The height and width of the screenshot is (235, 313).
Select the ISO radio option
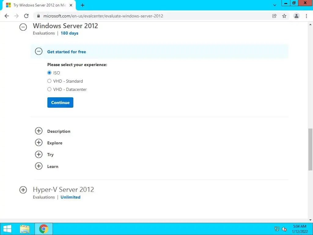coord(49,73)
